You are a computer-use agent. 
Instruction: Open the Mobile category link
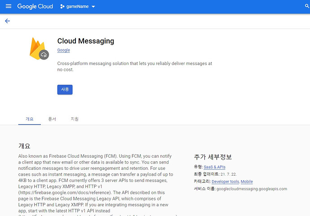point(247,181)
